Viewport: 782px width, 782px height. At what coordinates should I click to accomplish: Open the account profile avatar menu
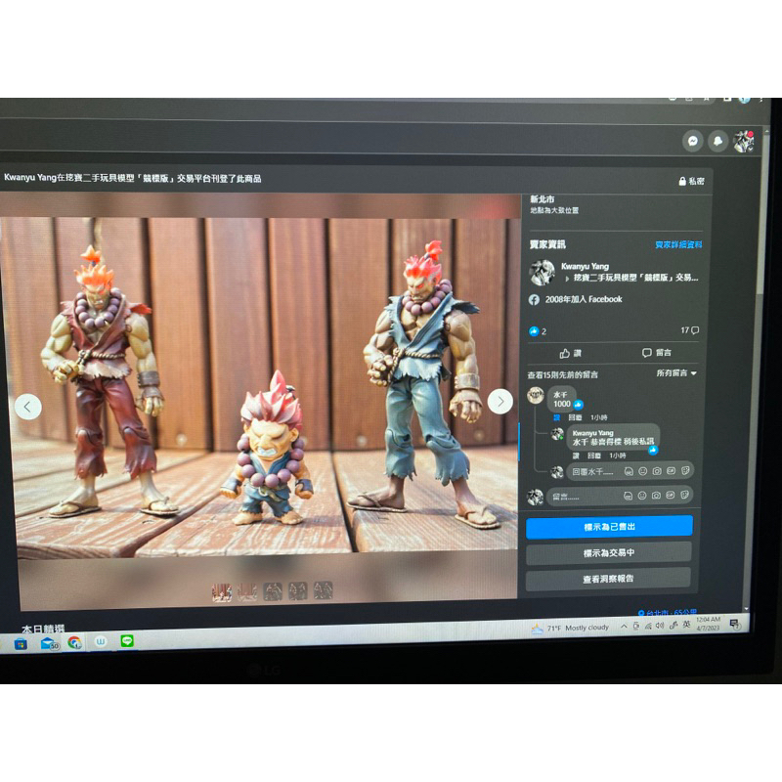coord(743,142)
